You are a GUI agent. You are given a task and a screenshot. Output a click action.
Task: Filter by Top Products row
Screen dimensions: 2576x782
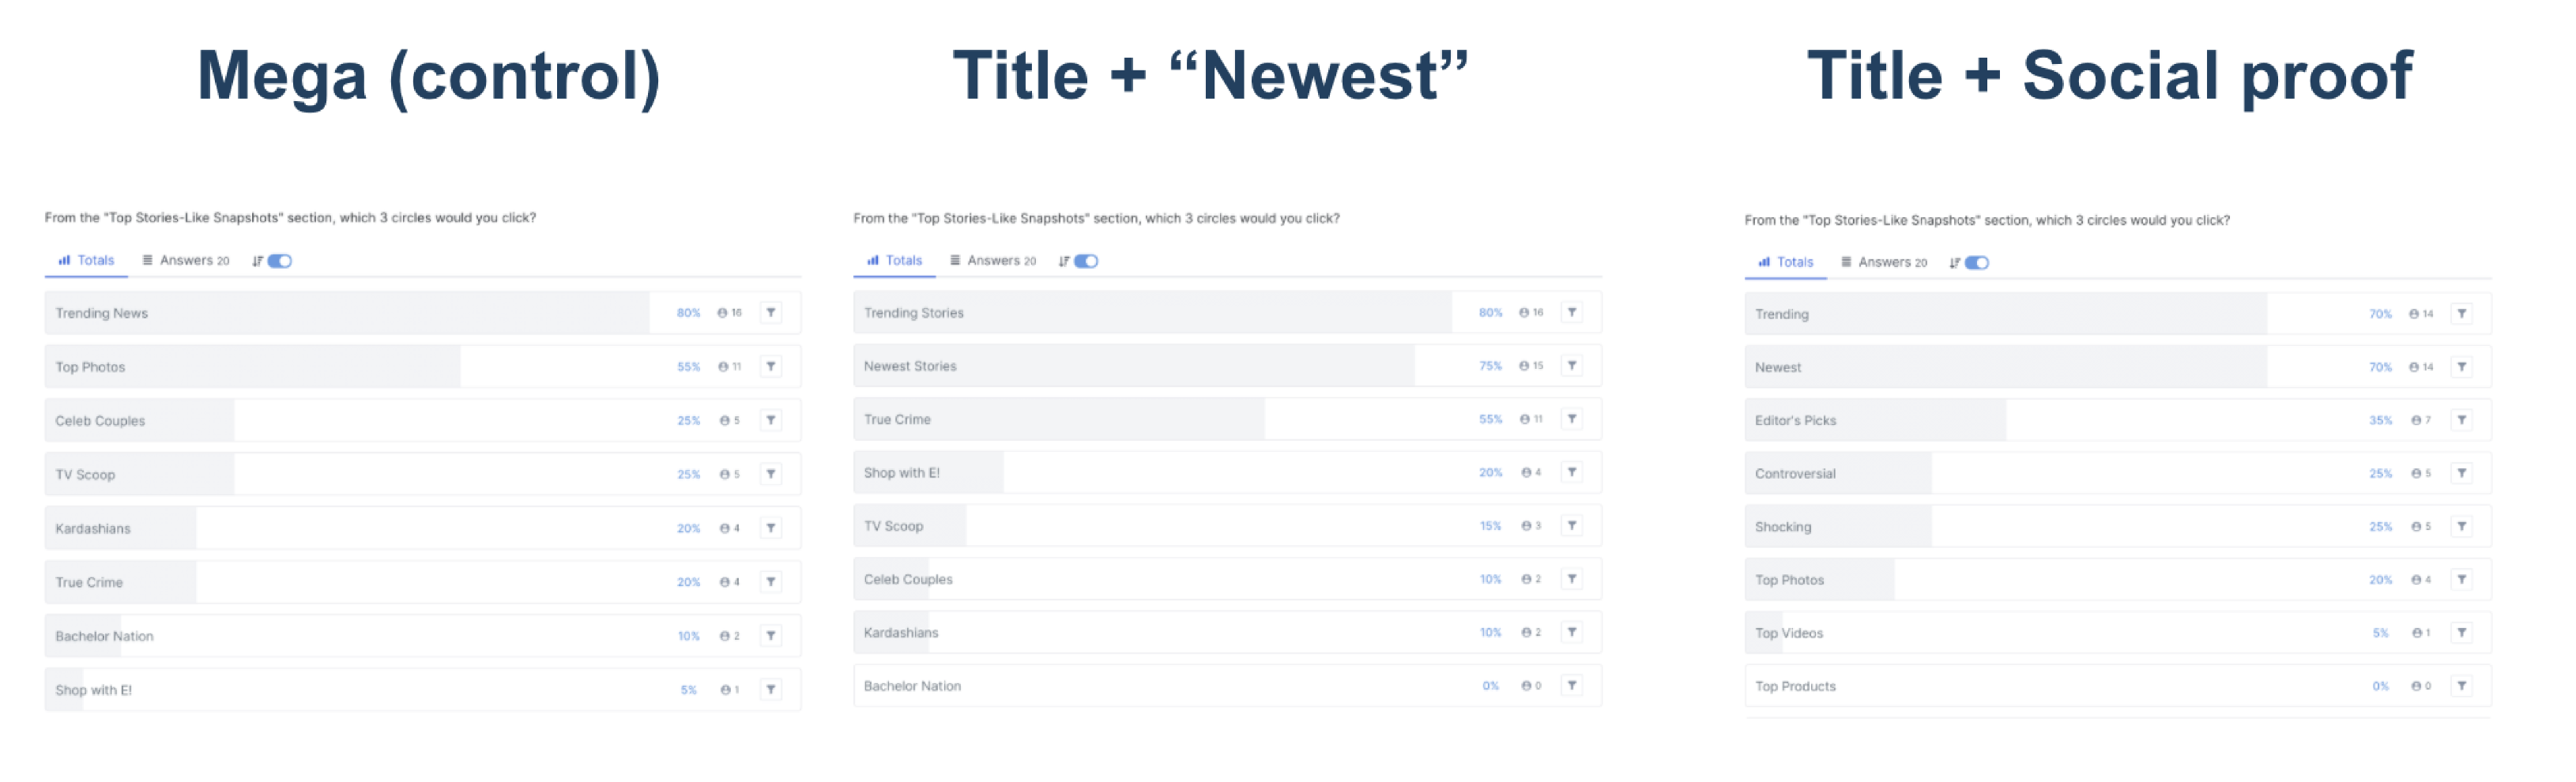pyautogui.click(x=2462, y=686)
